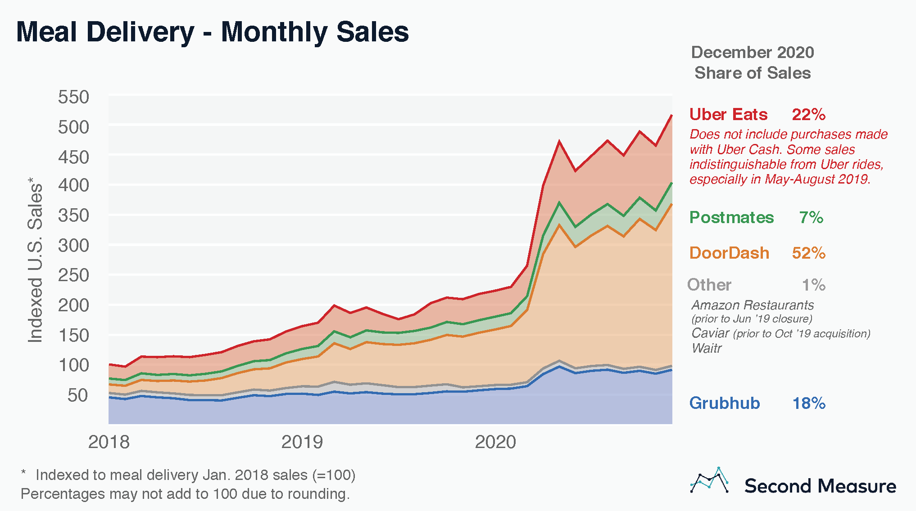Click the Uber Eats 22% share value

809,114
